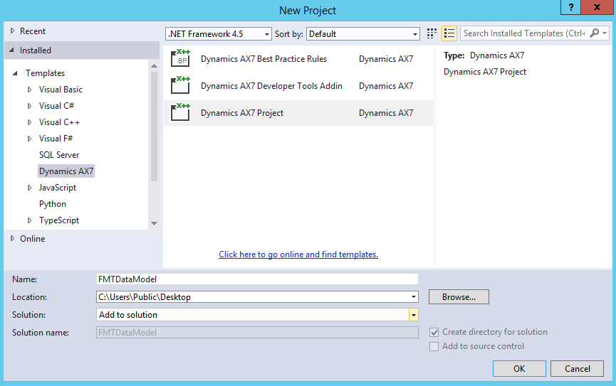Click the Developer Tools Addin template icon

coord(181,86)
